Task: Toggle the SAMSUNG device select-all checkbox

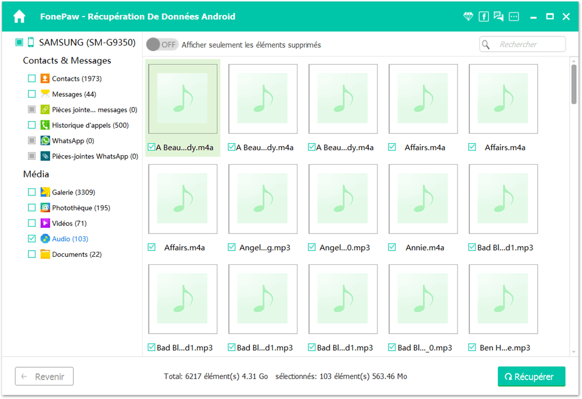Action: tap(19, 42)
